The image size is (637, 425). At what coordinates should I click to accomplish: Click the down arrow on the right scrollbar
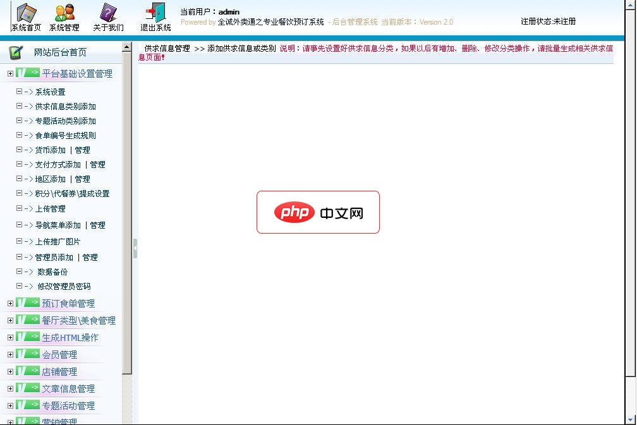pyautogui.click(x=631, y=419)
